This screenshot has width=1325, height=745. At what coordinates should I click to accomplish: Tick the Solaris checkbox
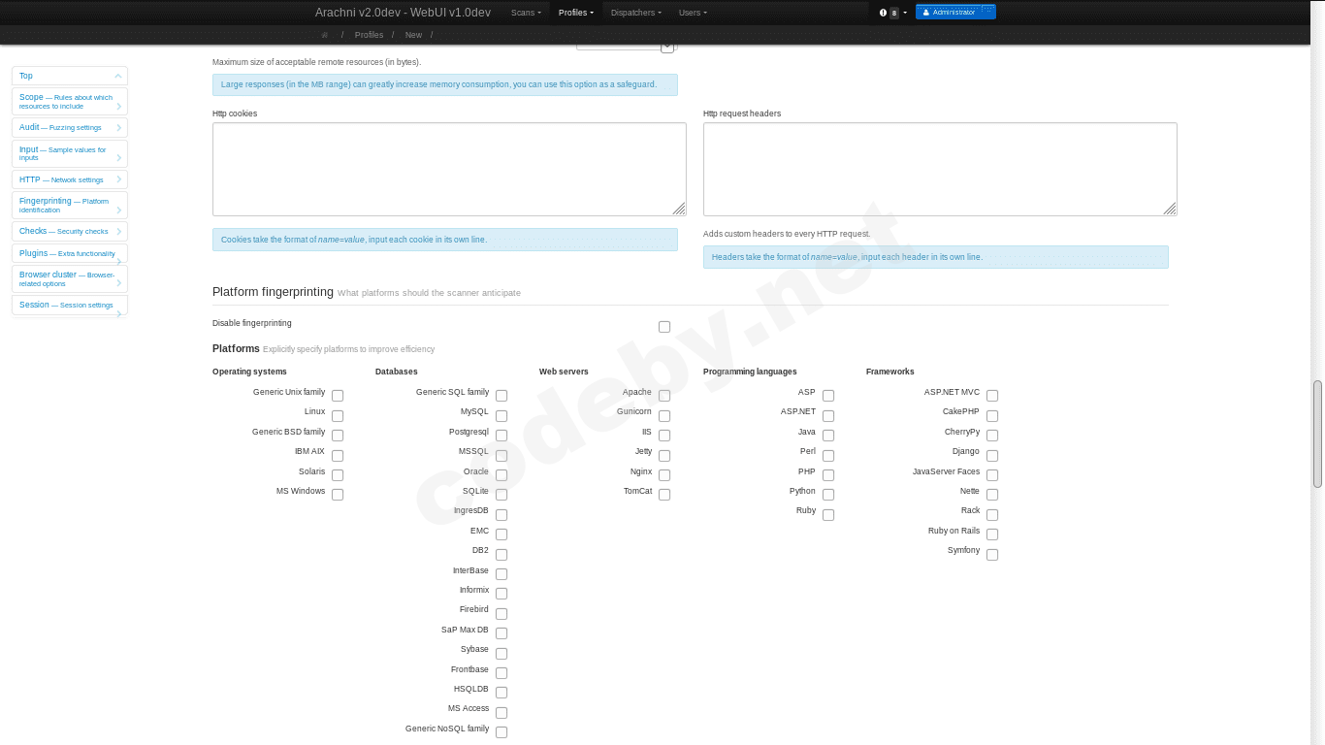pyautogui.click(x=338, y=475)
